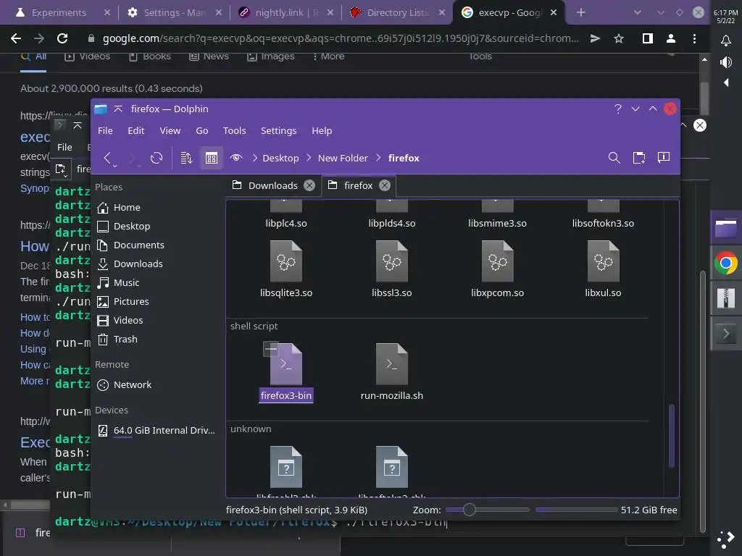Toggle Dolphin information panel icon
Image resolution: width=742 pixels, height=556 pixels.
point(664,157)
